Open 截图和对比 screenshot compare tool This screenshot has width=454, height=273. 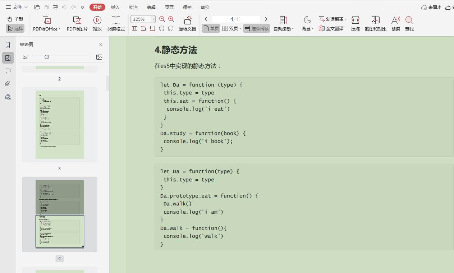376,24
